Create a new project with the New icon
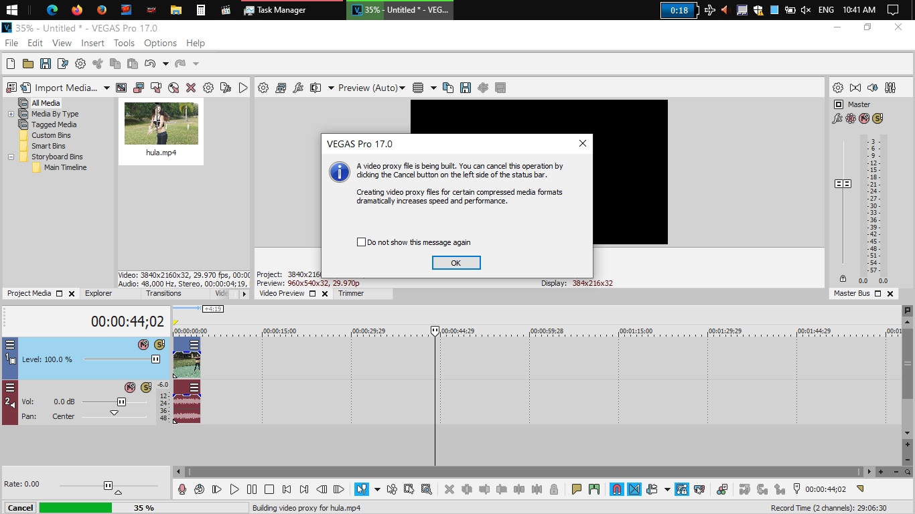Screen dimensions: 915x514 pos(11,64)
